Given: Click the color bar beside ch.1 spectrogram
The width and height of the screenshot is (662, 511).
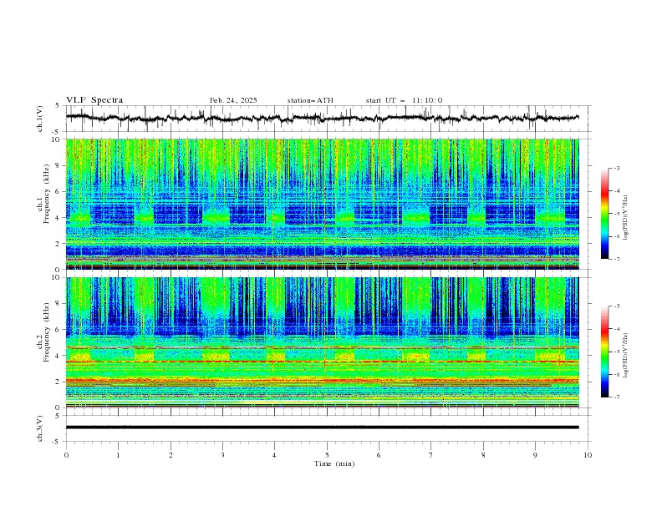Looking at the screenshot, I should pos(605,214).
